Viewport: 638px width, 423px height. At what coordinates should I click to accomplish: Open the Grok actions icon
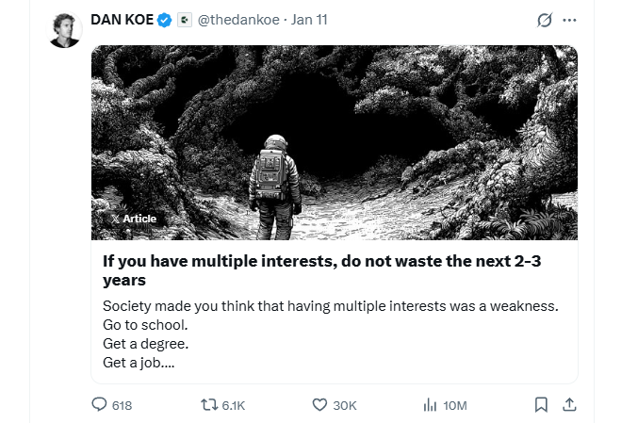pos(544,21)
